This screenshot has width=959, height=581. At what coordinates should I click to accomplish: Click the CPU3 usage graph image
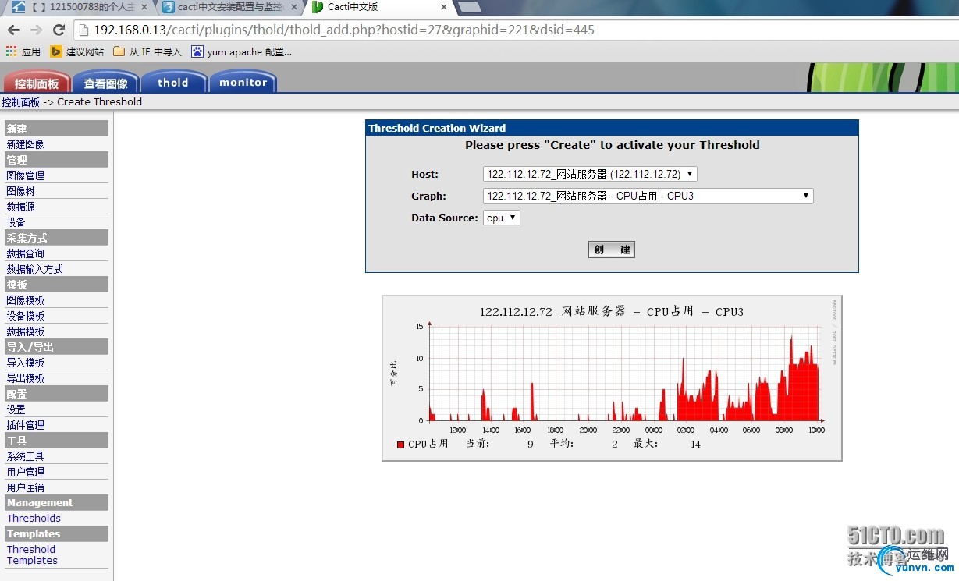click(x=612, y=378)
